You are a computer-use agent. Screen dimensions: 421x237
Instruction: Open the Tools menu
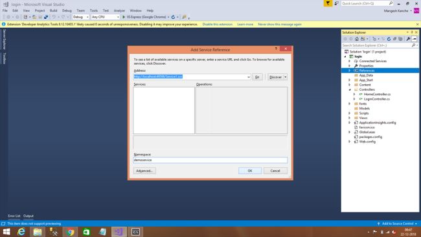(94, 10)
